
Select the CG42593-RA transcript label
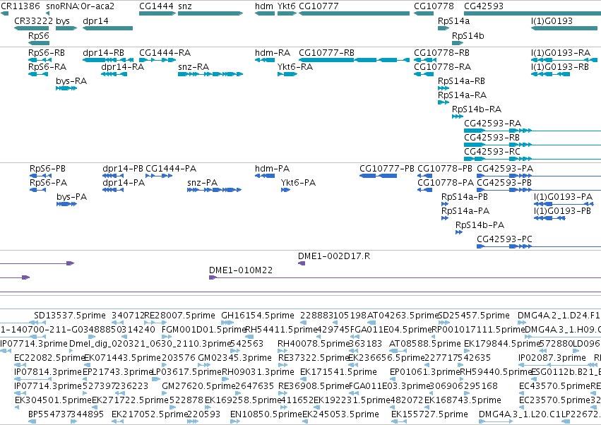click(x=492, y=124)
